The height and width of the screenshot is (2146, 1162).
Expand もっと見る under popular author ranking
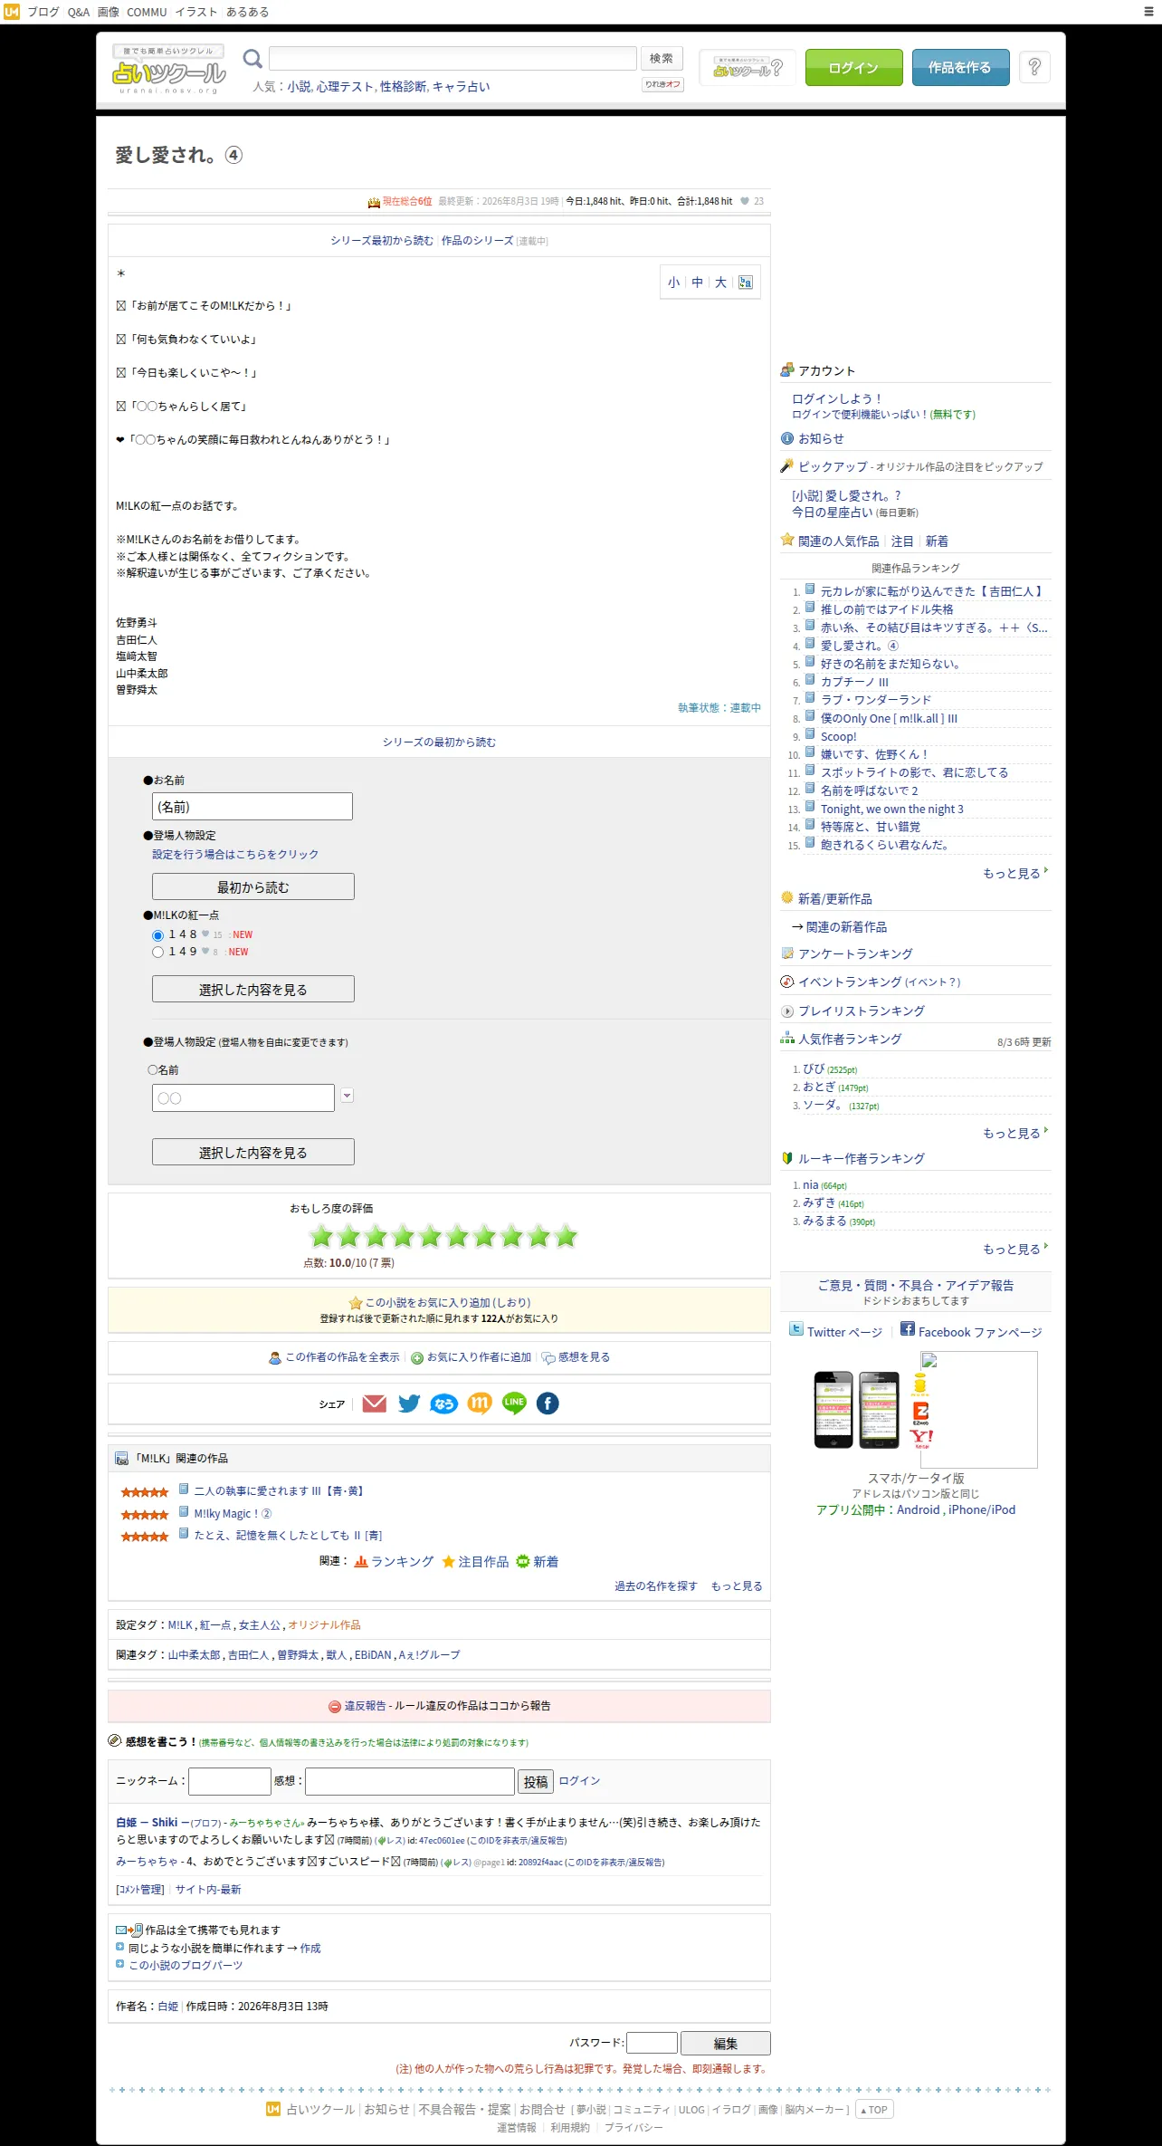click(1014, 1134)
